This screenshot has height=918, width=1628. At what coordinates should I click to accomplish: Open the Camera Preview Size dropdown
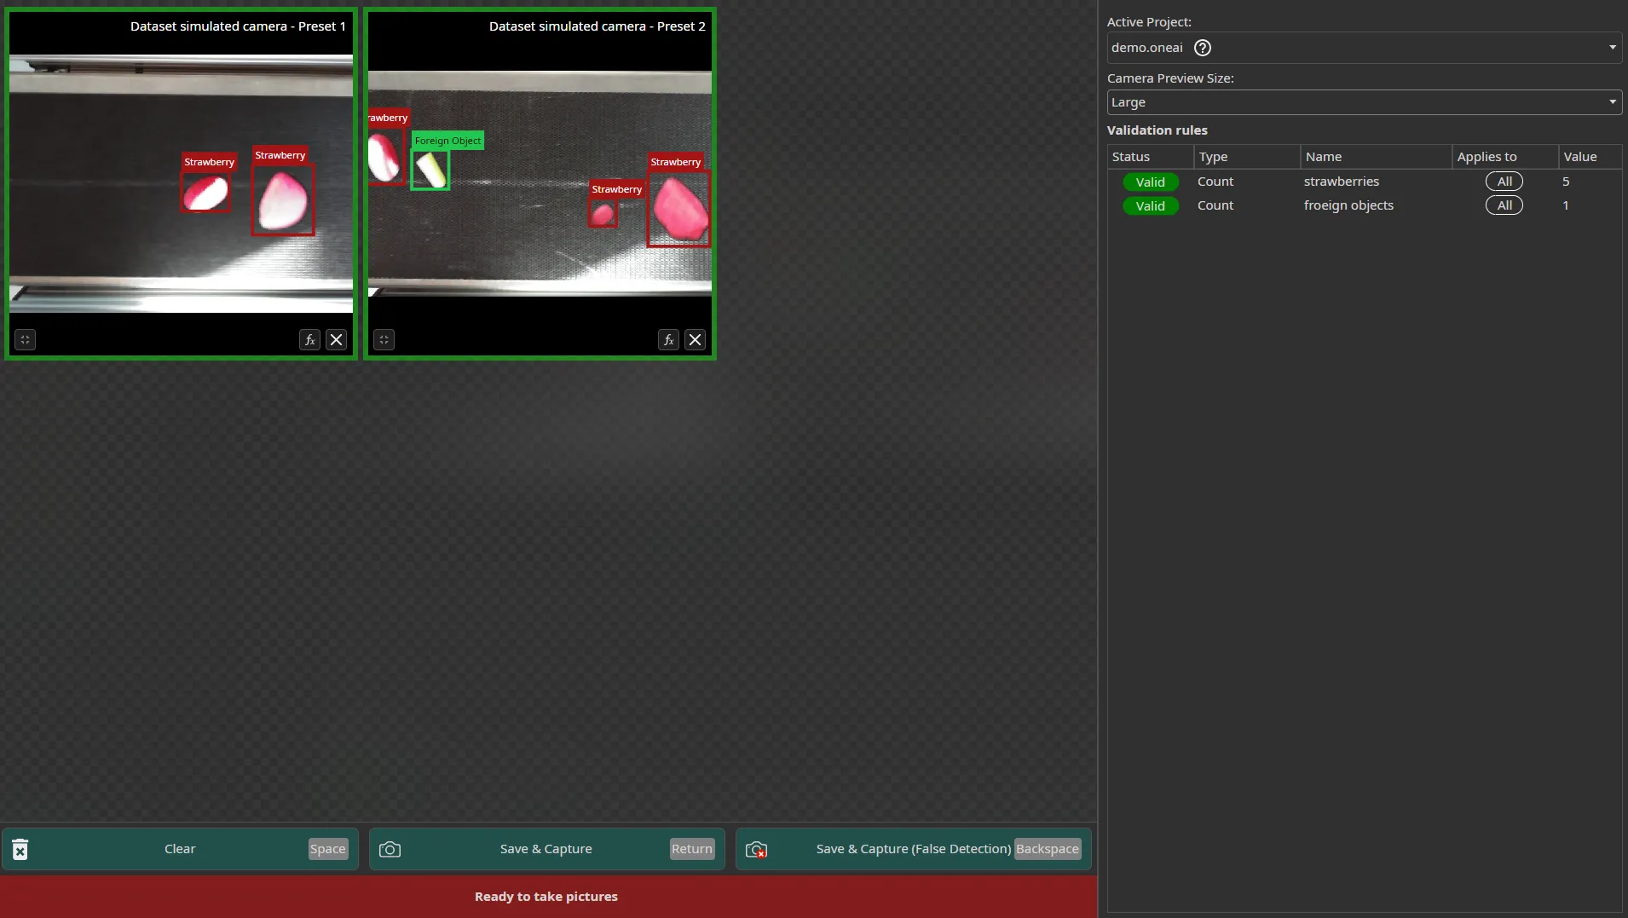coord(1364,101)
